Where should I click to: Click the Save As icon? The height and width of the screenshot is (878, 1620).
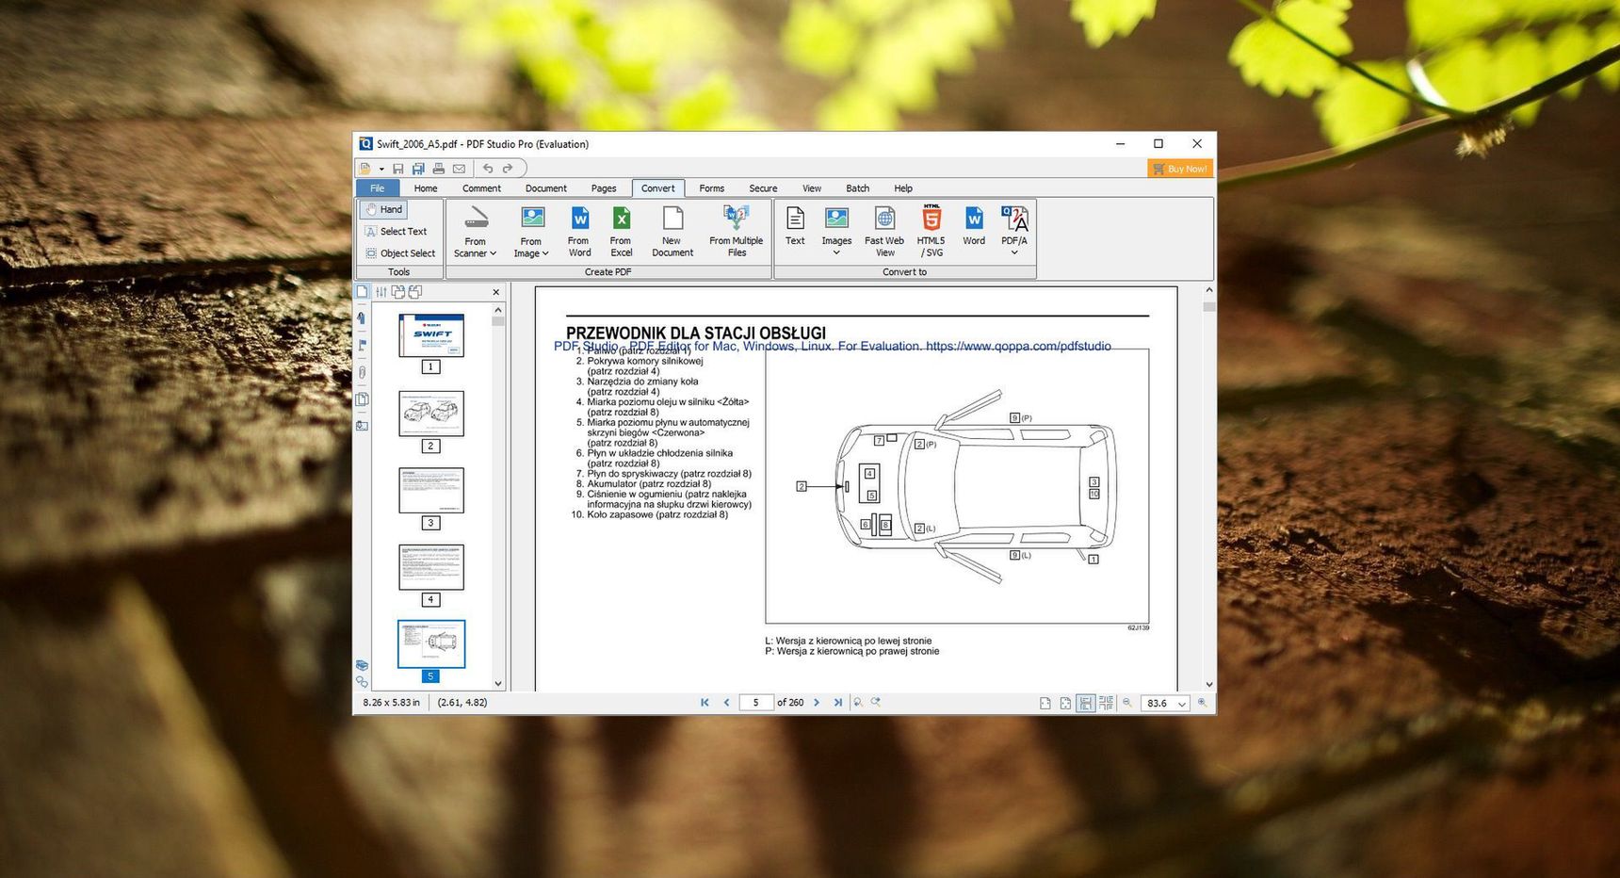coord(418,169)
